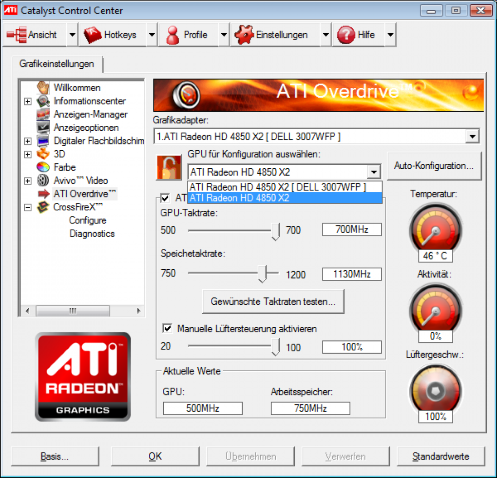Click the Willkommen hand icon
Viewport: 497px width, 478px height.
pos(43,87)
